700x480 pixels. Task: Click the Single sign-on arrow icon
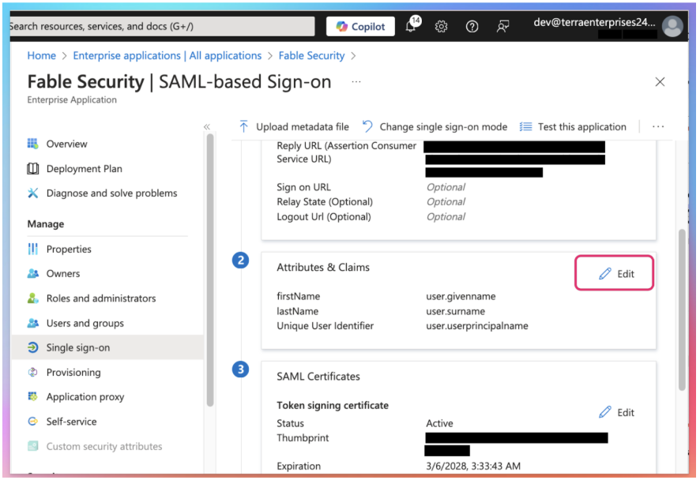[x=32, y=347]
